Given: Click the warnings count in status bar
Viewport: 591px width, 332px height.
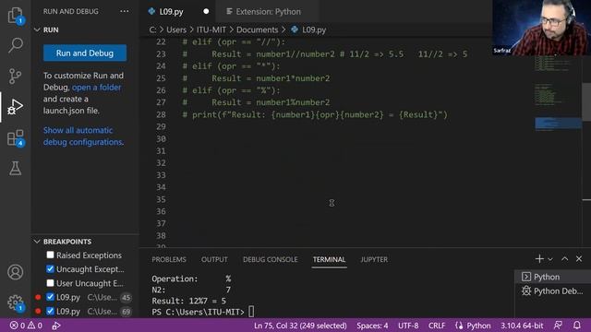Looking at the screenshot, I should (35, 326).
